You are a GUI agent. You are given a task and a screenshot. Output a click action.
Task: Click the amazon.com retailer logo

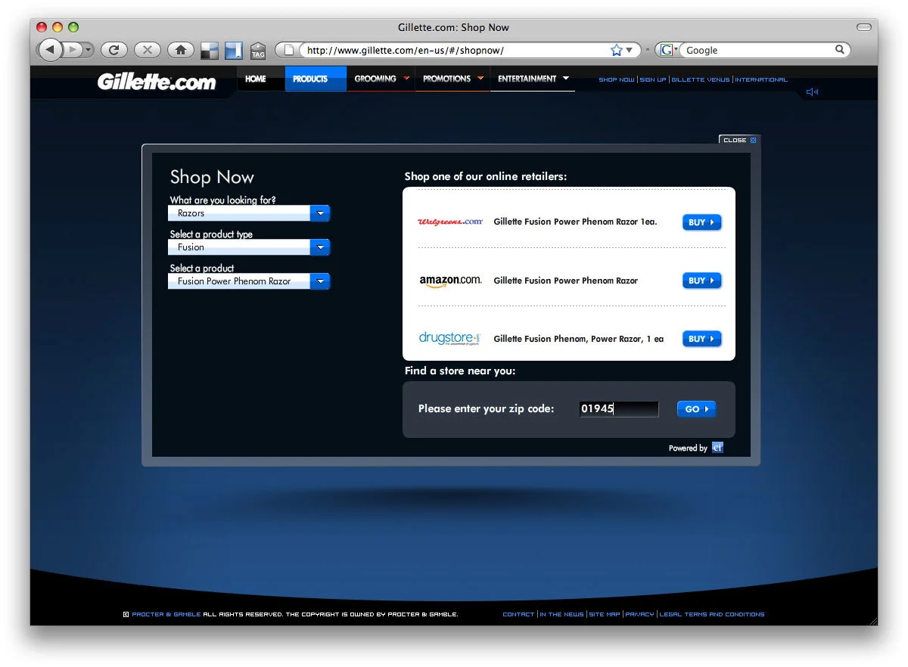450,281
